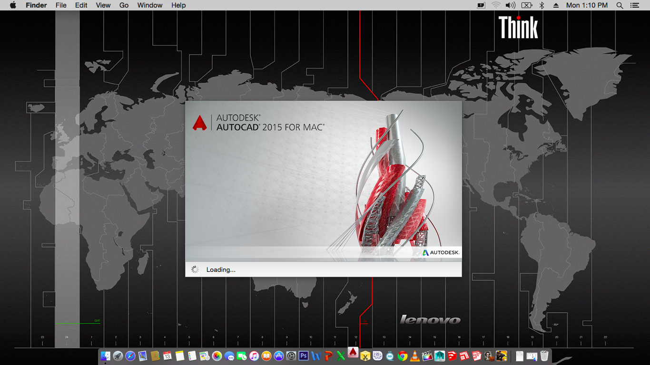Click the AutoCAD icon in the Dock
The image size is (650, 365).
[x=353, y=353]
